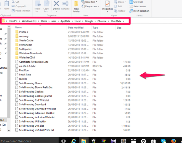Expand the Properties dropdown arrow
Viewport: 182px width, 143px height.
107,11
